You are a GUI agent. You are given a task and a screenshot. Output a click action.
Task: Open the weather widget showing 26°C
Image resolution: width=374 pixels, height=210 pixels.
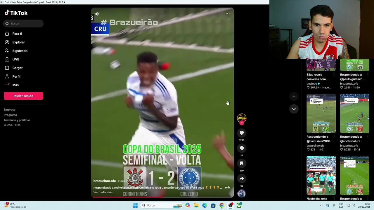tap(15, 205)
